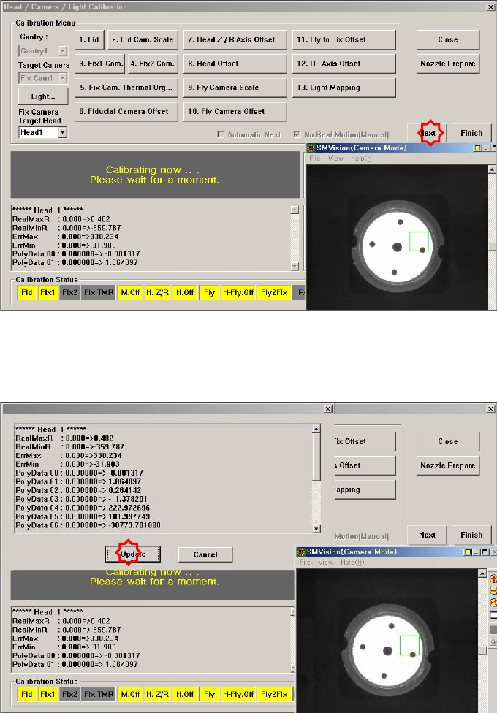Click the PolyData 06 row showing -30773.701000
This screenshot has width=497, height=713.
[x=88, y=525]
